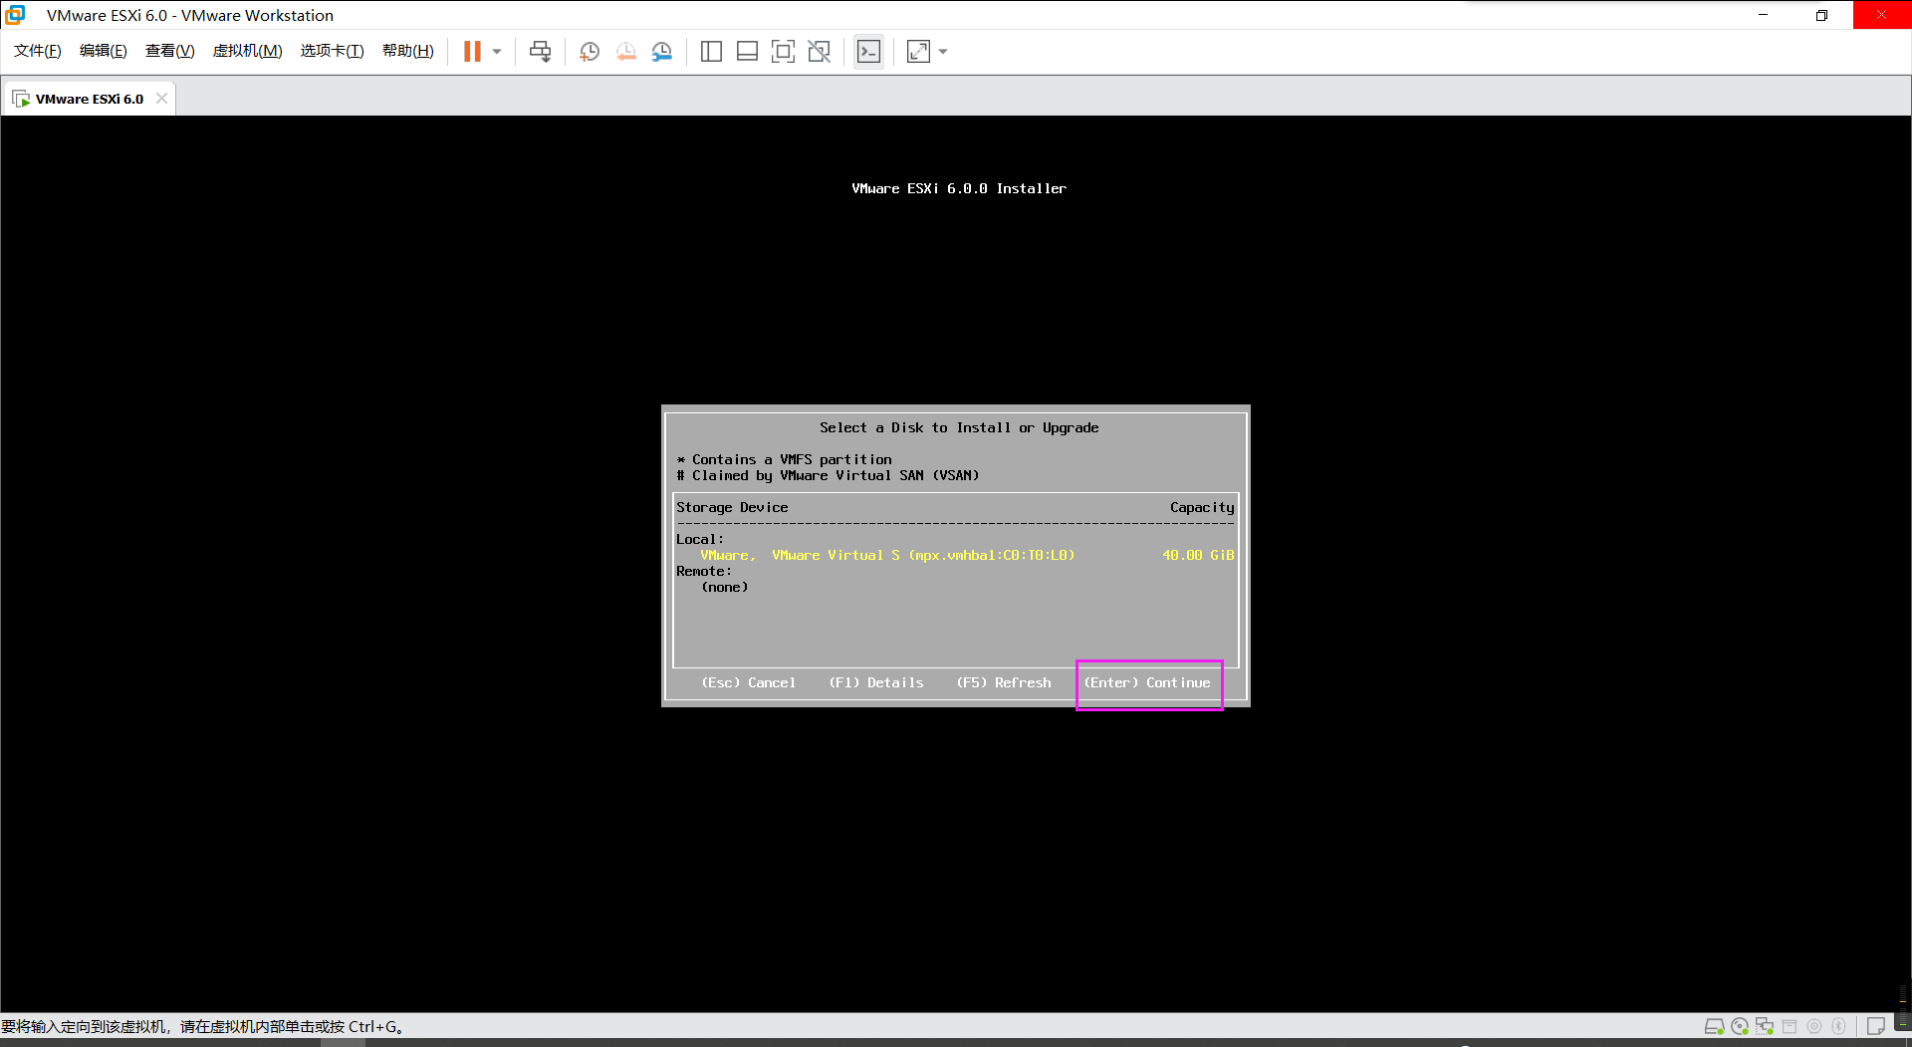
Task: Toggle the thumbnail bar view icon
Action: click(x=747, y=52)
